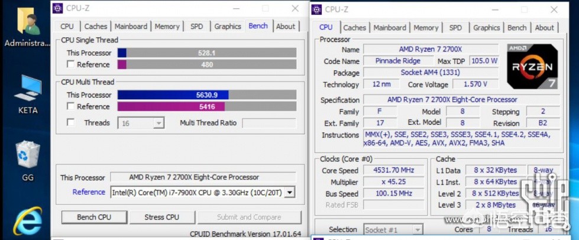Click Max TDP value 105.0 W
The image size is (579, 240).
point(484,61)
